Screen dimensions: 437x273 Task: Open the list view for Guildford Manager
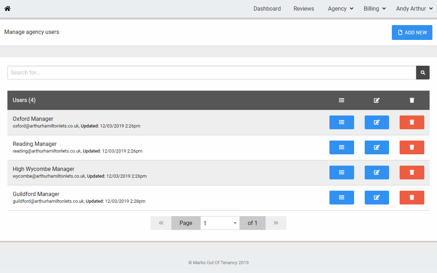pyautogui.click(x=341, y=197)
